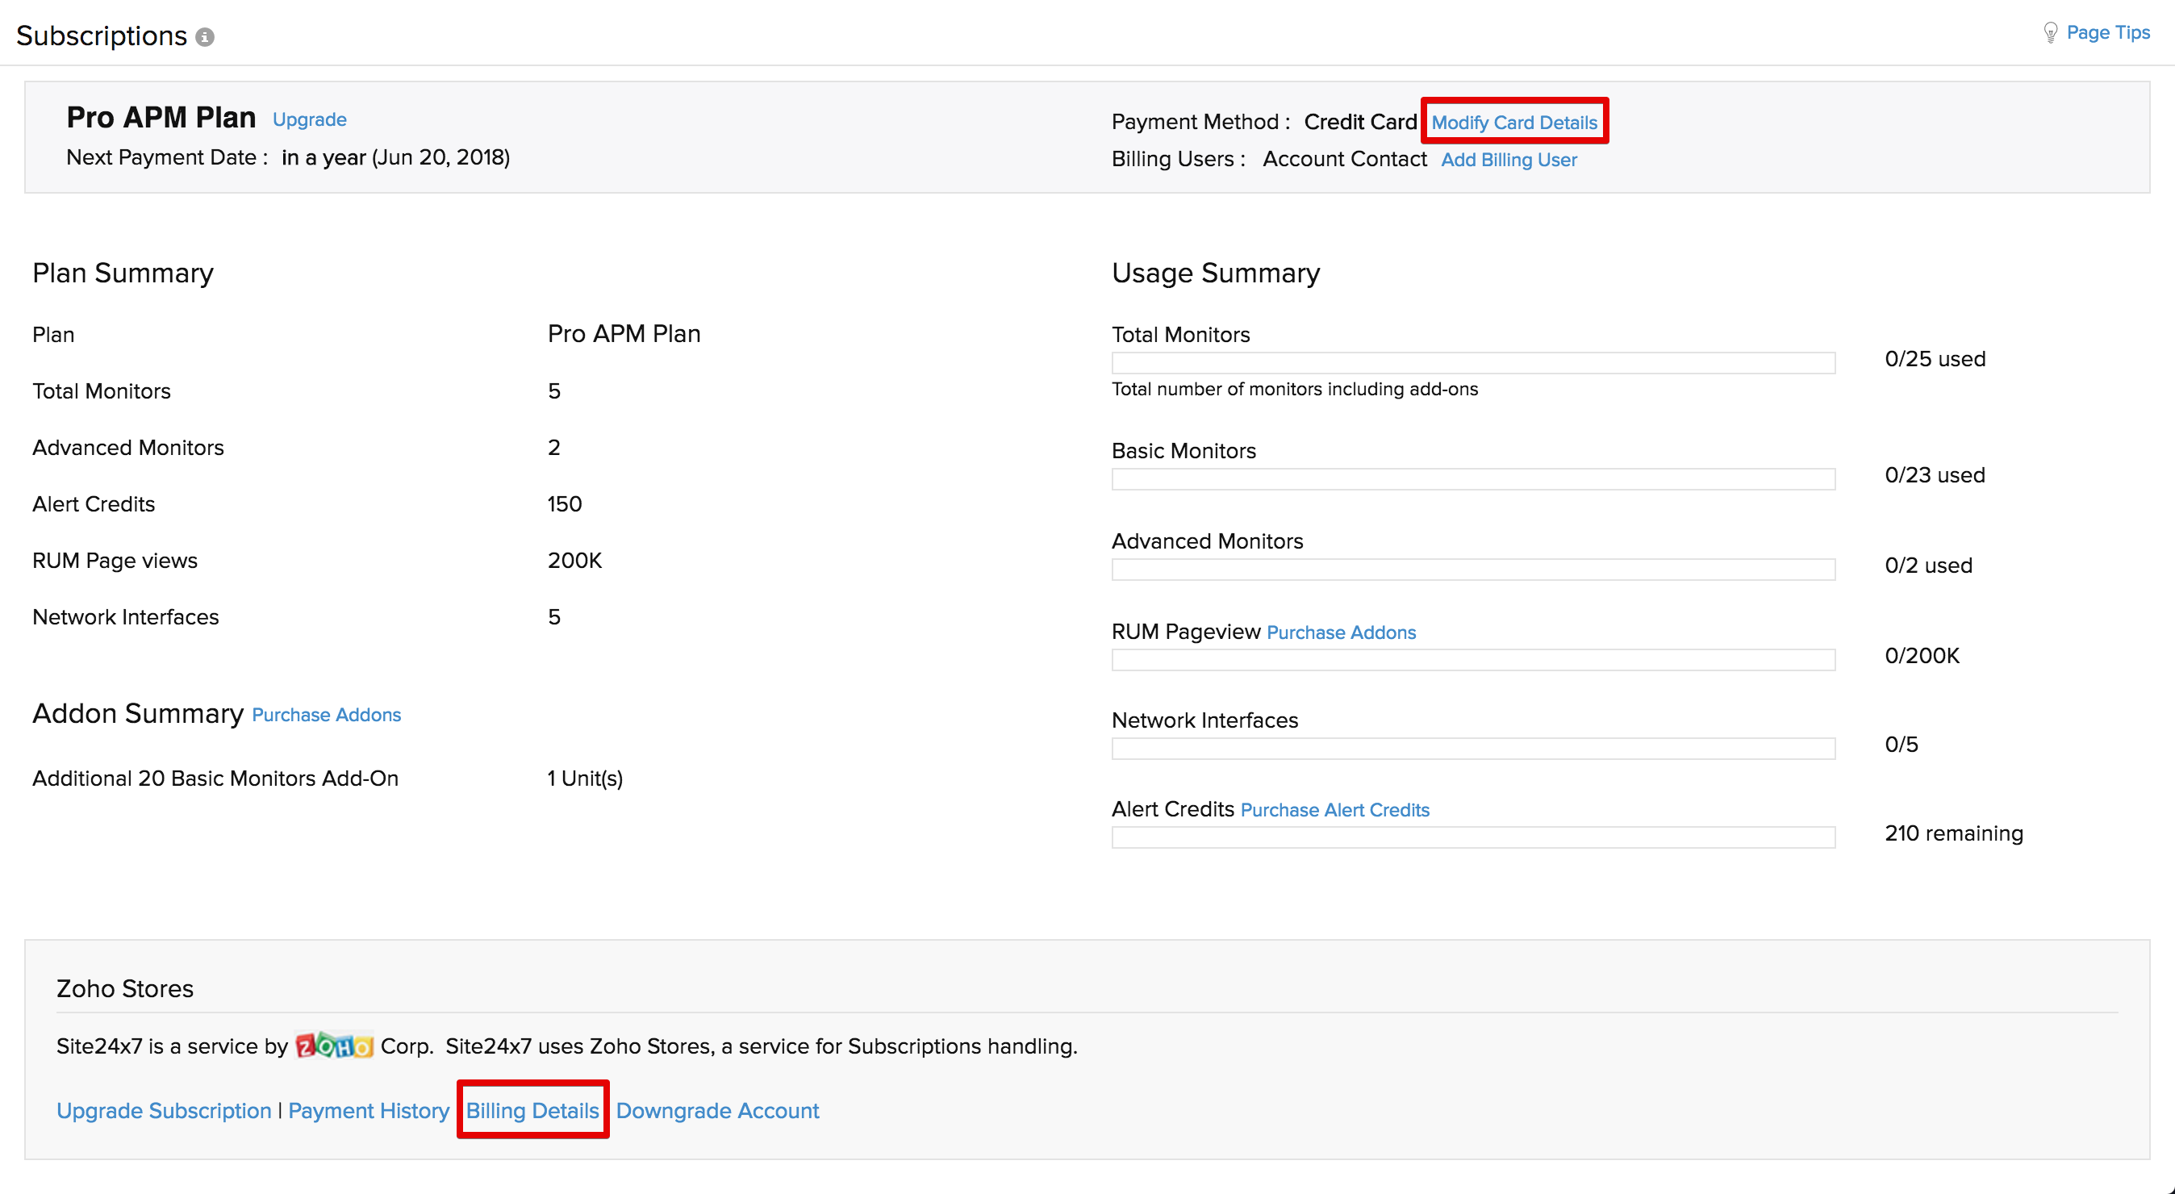Open Modify Card Details link
2175x1194 pixels.
point(1514,123)
